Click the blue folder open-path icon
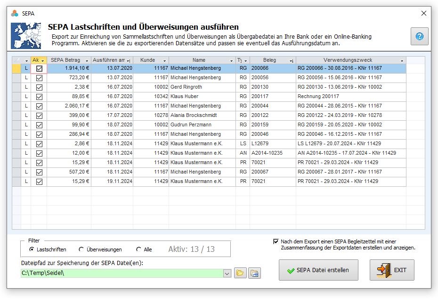438x299 pixels. (254, 273)
